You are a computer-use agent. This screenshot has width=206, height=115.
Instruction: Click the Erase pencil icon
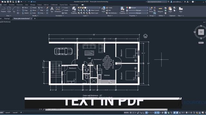tap(47, 8)
